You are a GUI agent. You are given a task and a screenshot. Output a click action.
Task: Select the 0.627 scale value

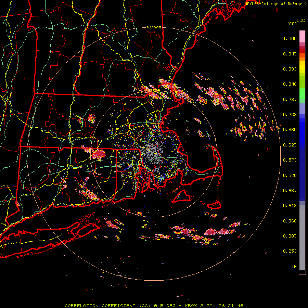click(290, 145)
